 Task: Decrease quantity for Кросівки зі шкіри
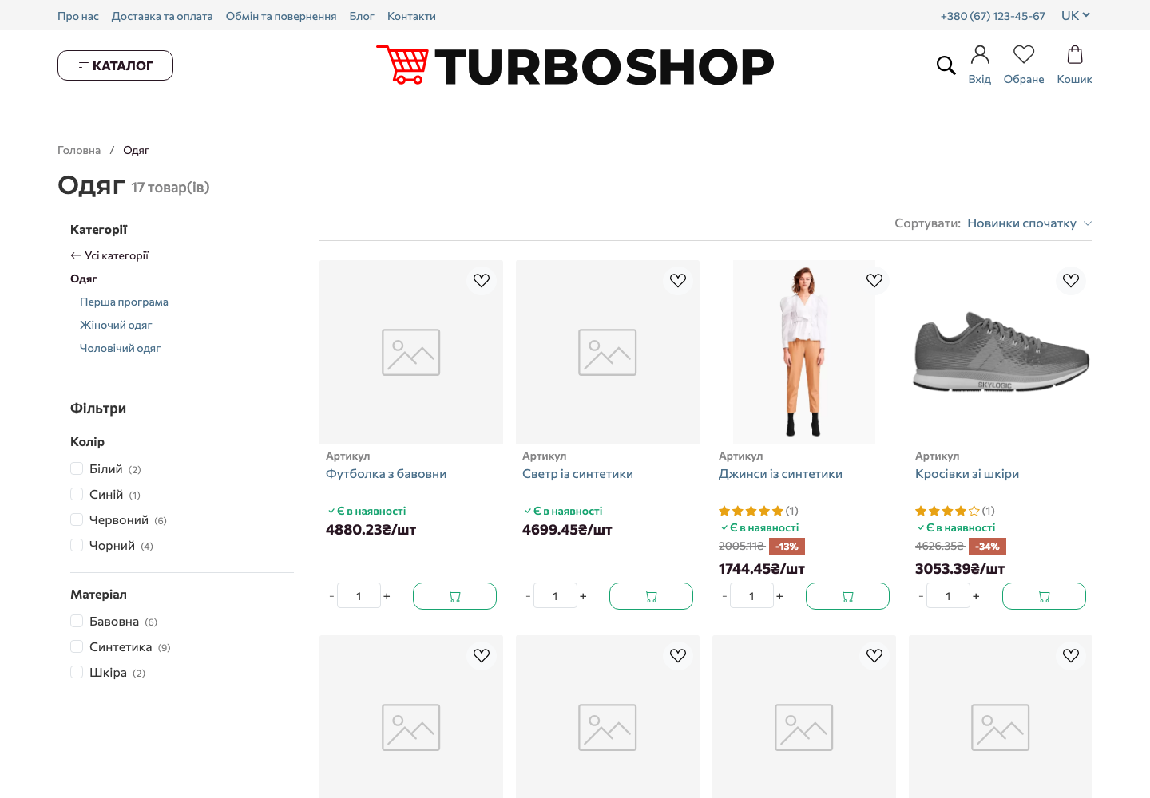point(921,596)
